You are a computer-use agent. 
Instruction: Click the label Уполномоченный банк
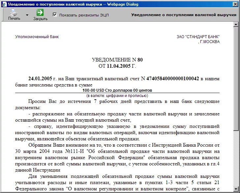pyautogui.click(x=37, y=37)
